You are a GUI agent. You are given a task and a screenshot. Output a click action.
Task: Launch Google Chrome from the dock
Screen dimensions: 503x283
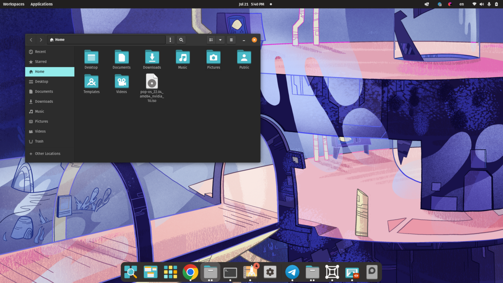coord(190,273)
